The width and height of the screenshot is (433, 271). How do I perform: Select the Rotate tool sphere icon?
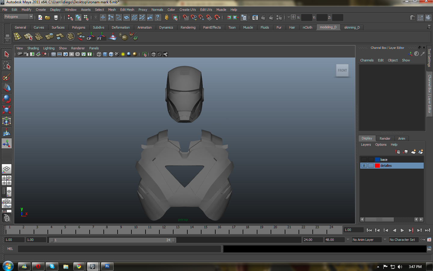[x=7, y=99]
